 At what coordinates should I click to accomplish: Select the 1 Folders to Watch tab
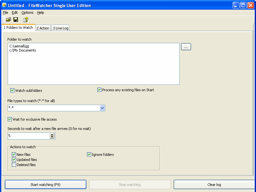click(18, 28)
